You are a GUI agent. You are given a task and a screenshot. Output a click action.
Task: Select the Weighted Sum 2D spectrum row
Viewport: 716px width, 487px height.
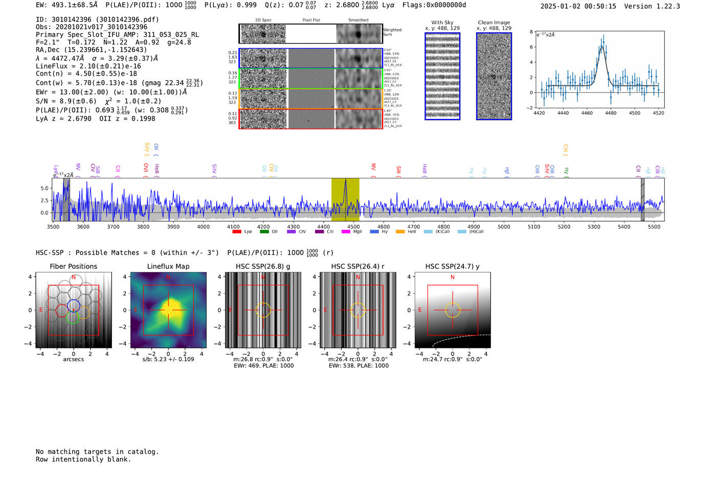[310, 34]
